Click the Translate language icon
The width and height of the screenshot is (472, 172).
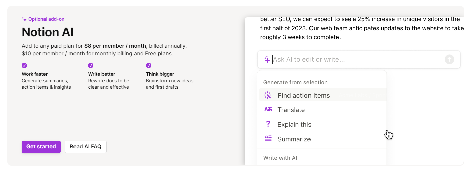pos(268,110)
